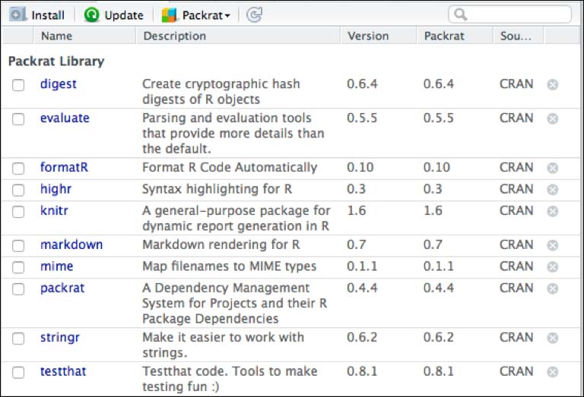The width and height of the screenshot is (584, 397).
Task: Open the packrat package link
Action: coord(62,288)
